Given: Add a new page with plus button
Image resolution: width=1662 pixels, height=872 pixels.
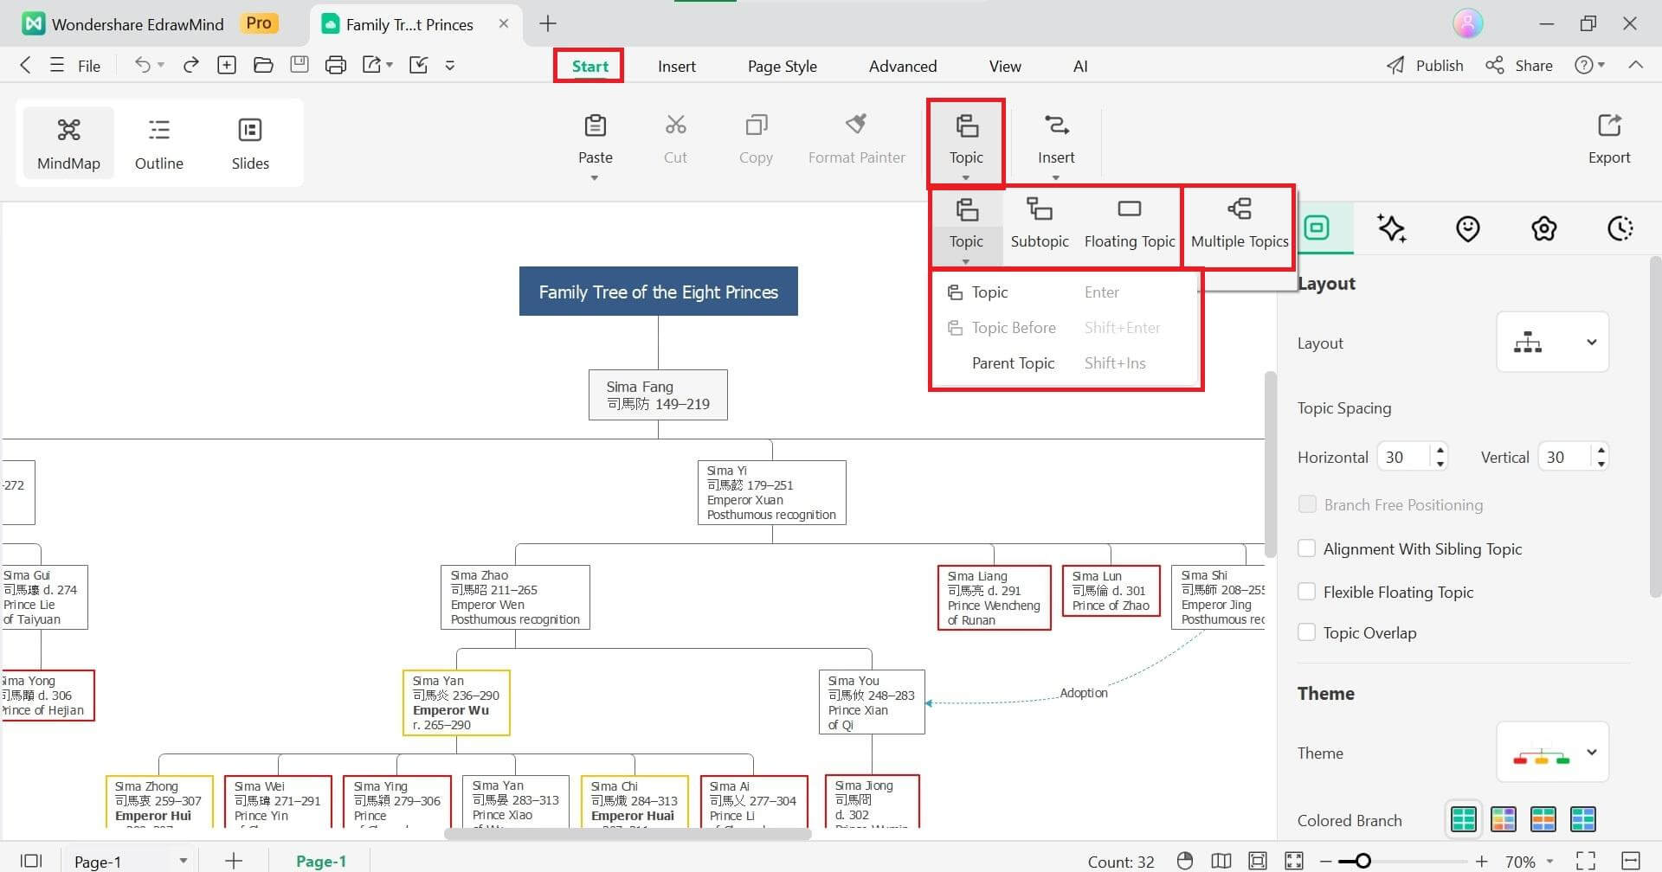Looking at the screenshot, I should coord(234,861).
